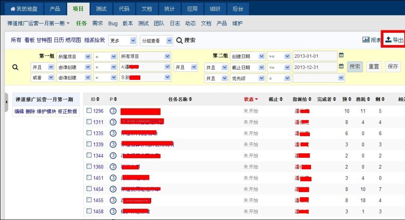
Task: Check the checkbox for task 1296
Action: pos(89,110)
